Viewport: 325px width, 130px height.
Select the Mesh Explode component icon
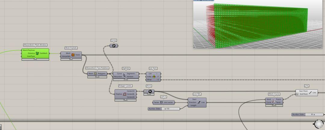pyautogui.click(x=73, y=55)
